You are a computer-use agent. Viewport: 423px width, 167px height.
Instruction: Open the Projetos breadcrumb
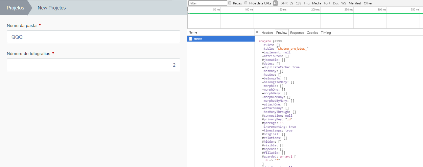click(16, 8)
